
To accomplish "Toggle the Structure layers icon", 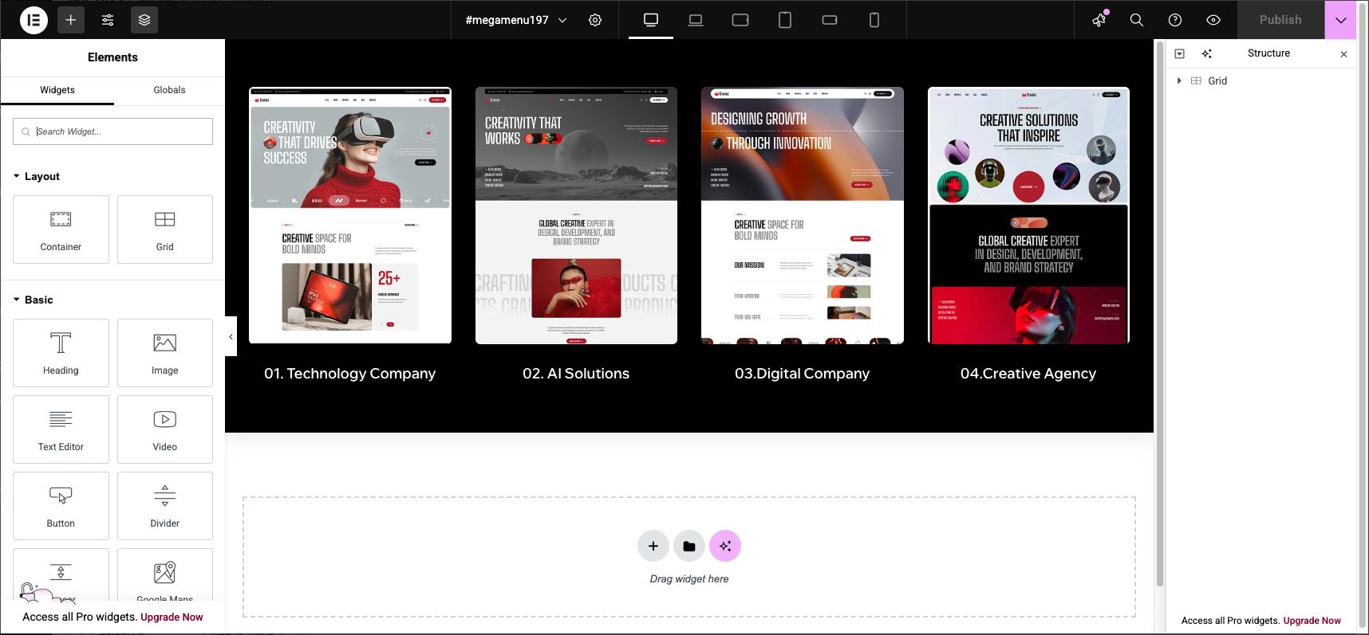I will point(144,20).
